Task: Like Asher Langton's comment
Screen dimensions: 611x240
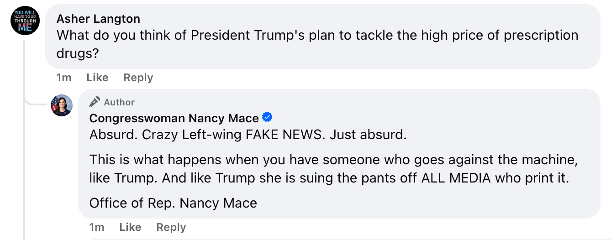Action: pyautogui.click(x=97, y=78)
